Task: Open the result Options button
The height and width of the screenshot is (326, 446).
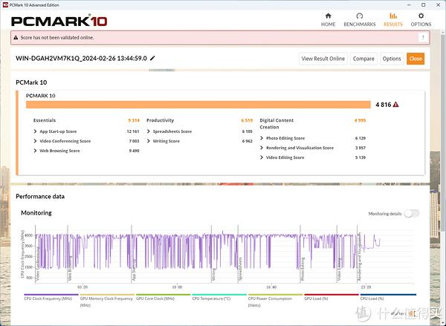Action: click(391, 59)
